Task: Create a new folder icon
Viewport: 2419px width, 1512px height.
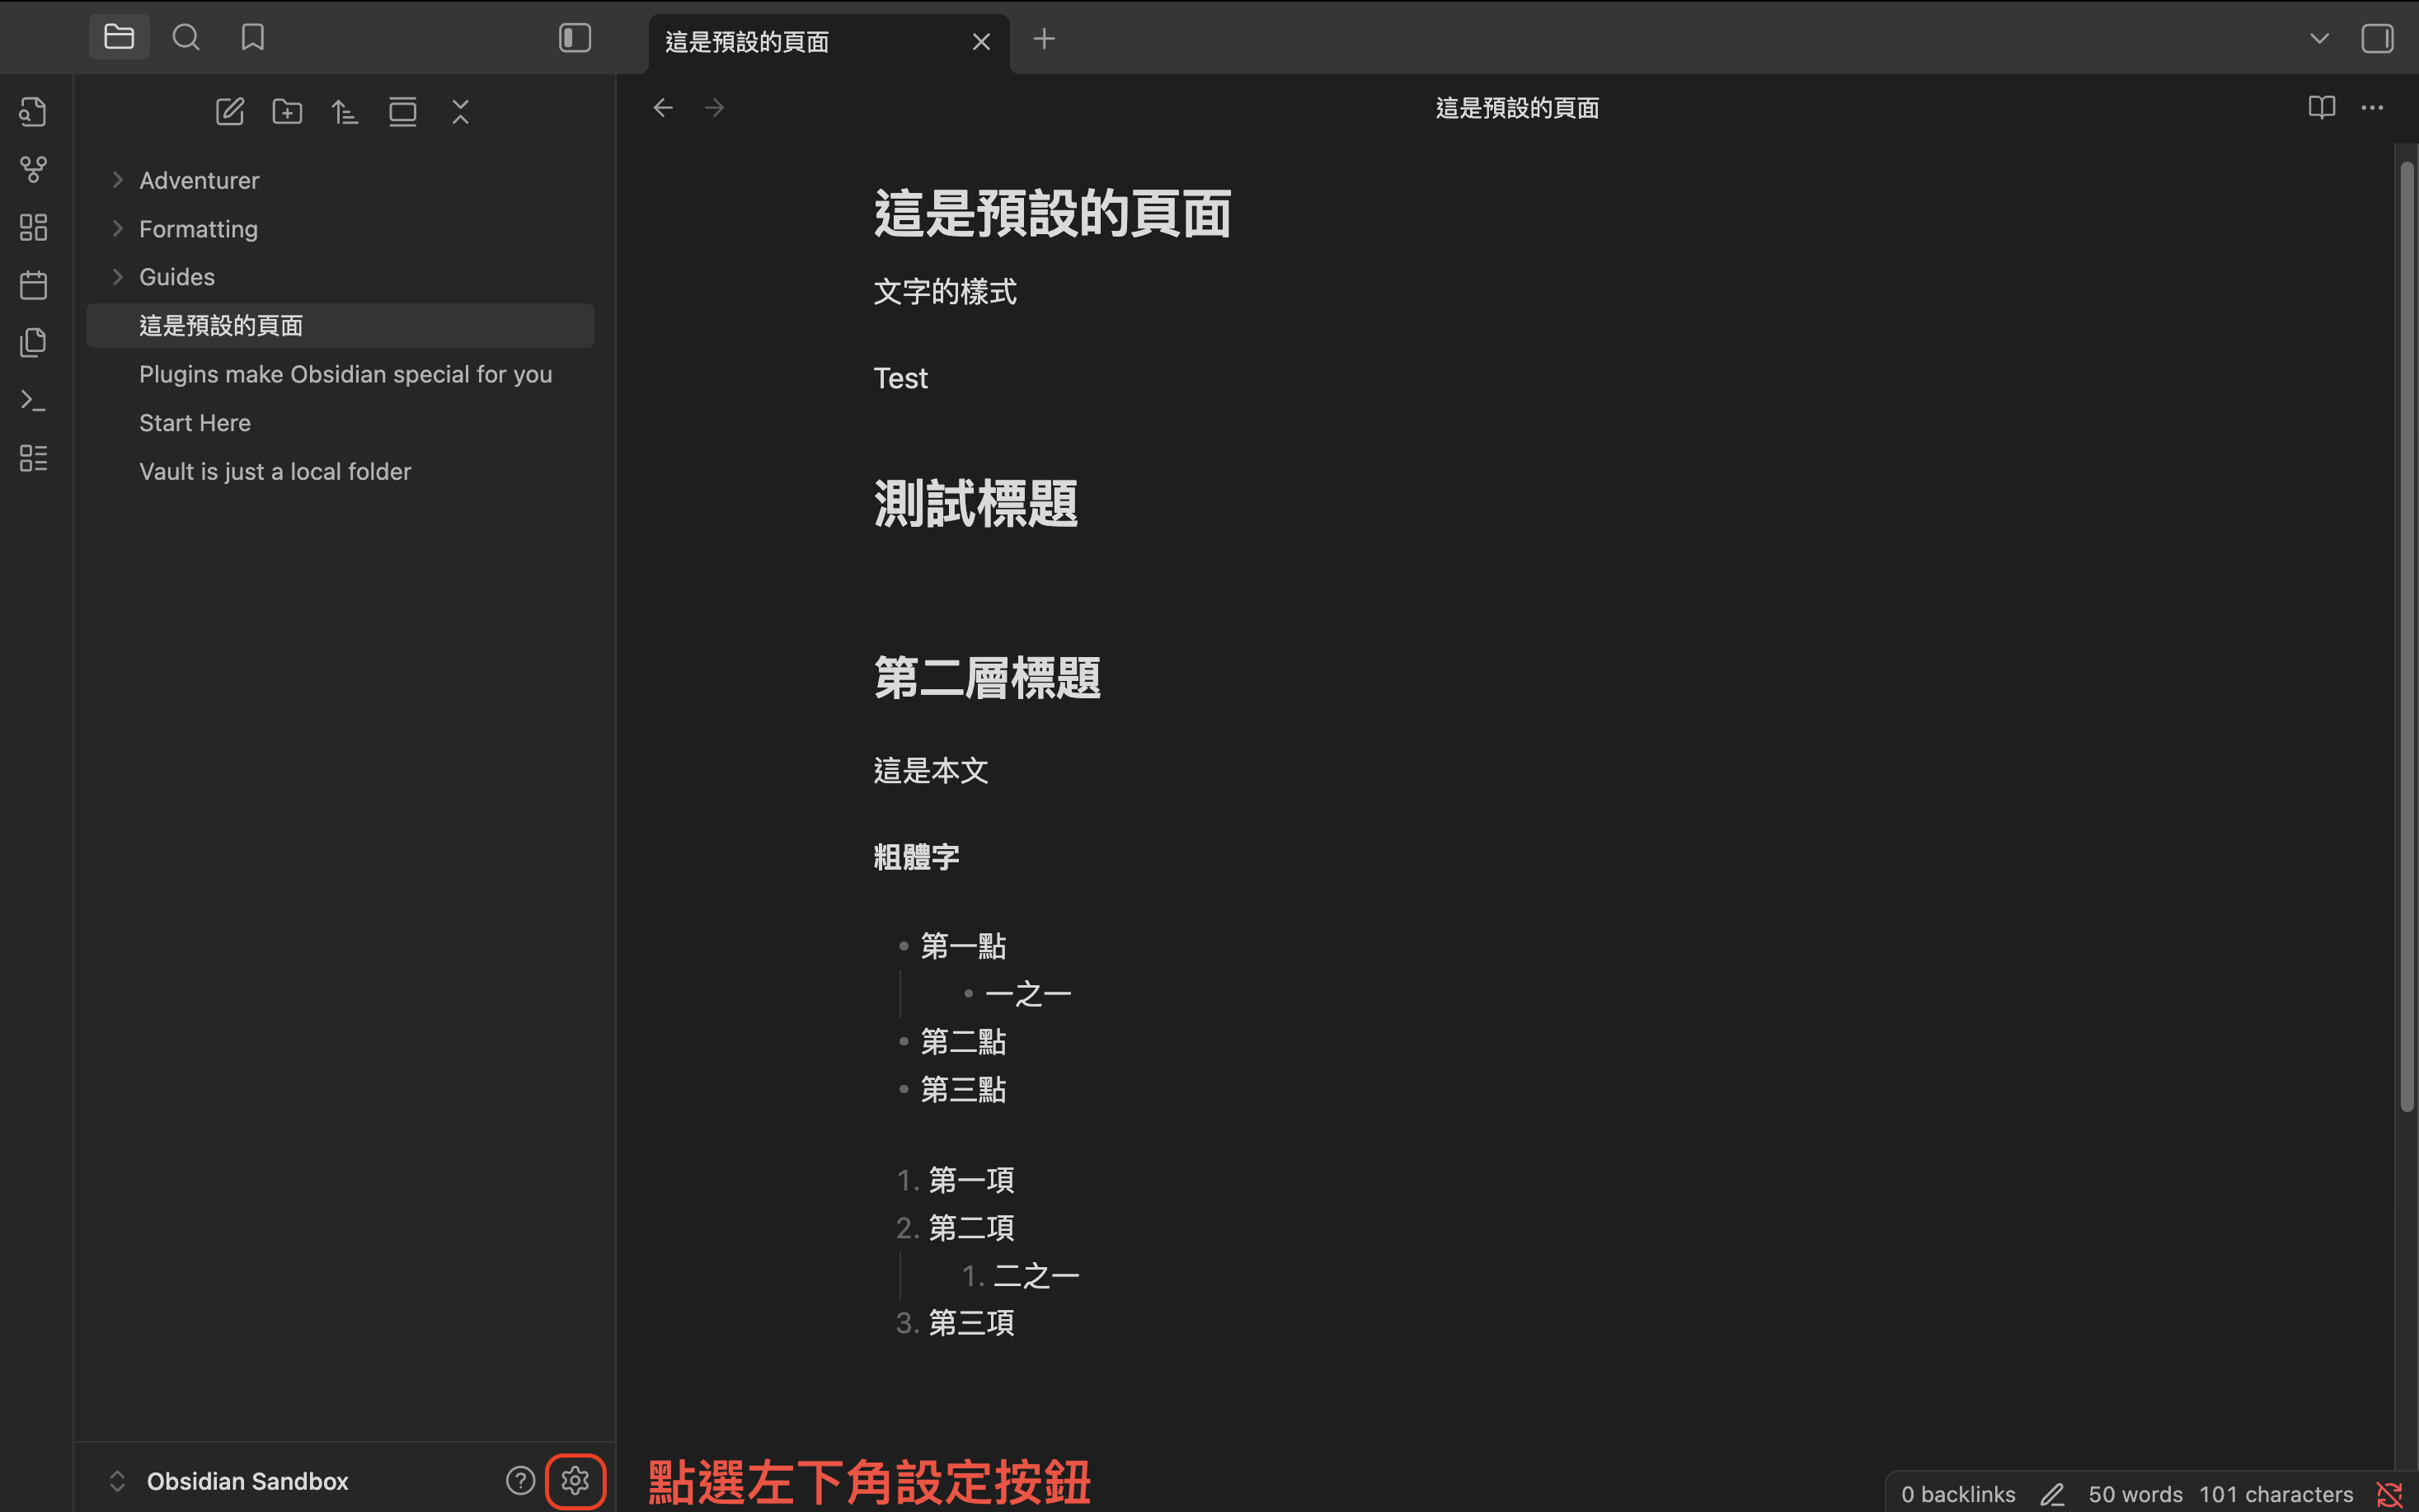Action: [287, 111]
